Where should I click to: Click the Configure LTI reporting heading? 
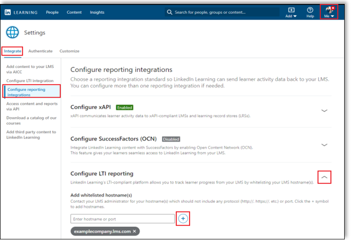pos(102,174)
